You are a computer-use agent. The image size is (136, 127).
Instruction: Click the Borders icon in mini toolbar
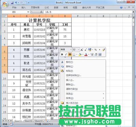[74, 55]
